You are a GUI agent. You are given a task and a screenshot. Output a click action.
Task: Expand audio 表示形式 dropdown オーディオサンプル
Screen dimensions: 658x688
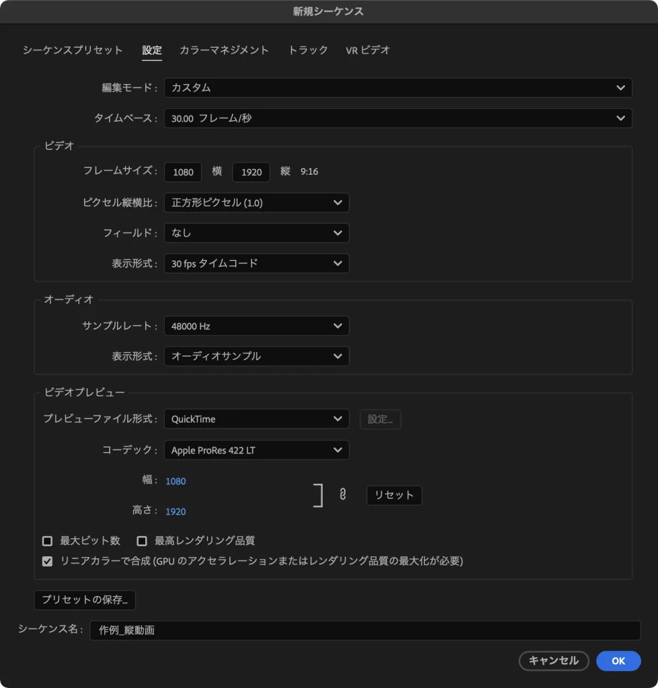click(257, 356)
